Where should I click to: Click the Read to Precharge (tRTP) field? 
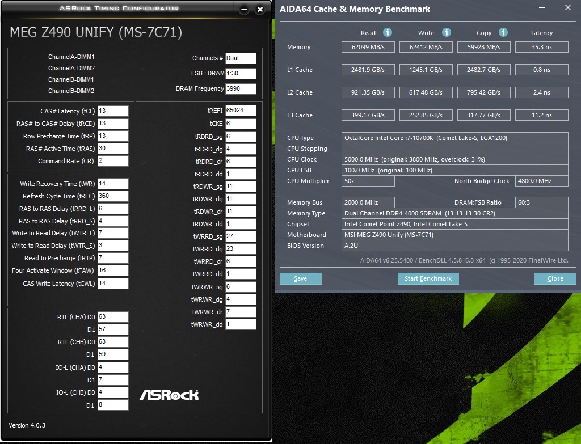113,258
